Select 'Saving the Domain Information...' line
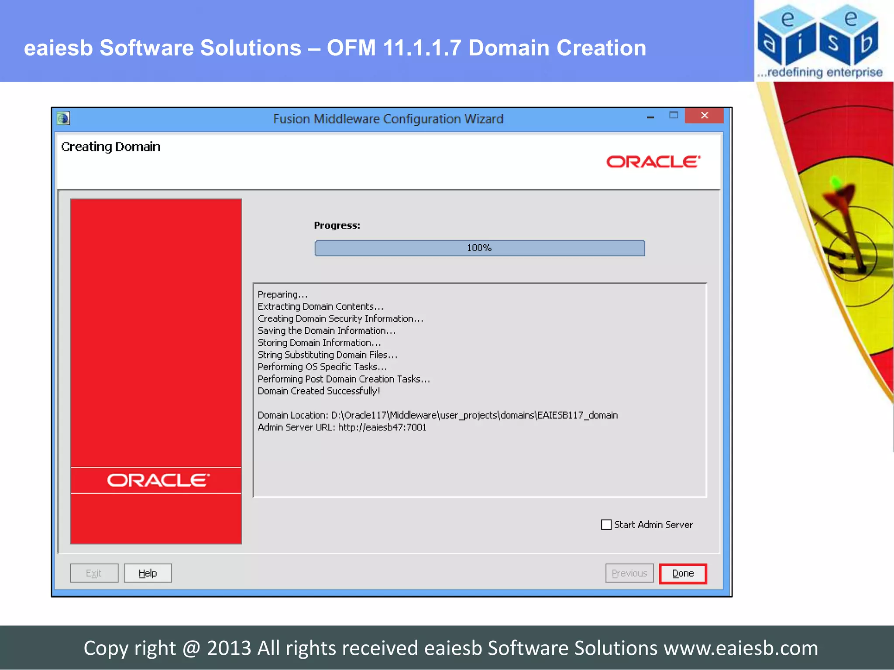894x670 pixels. [327, 331]
